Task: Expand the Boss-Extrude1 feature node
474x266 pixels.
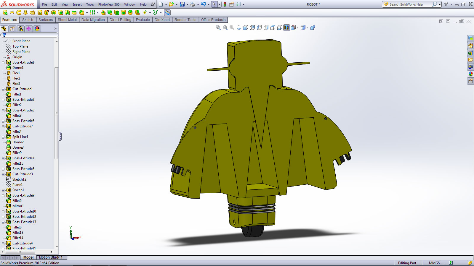Action: point(3,62)
